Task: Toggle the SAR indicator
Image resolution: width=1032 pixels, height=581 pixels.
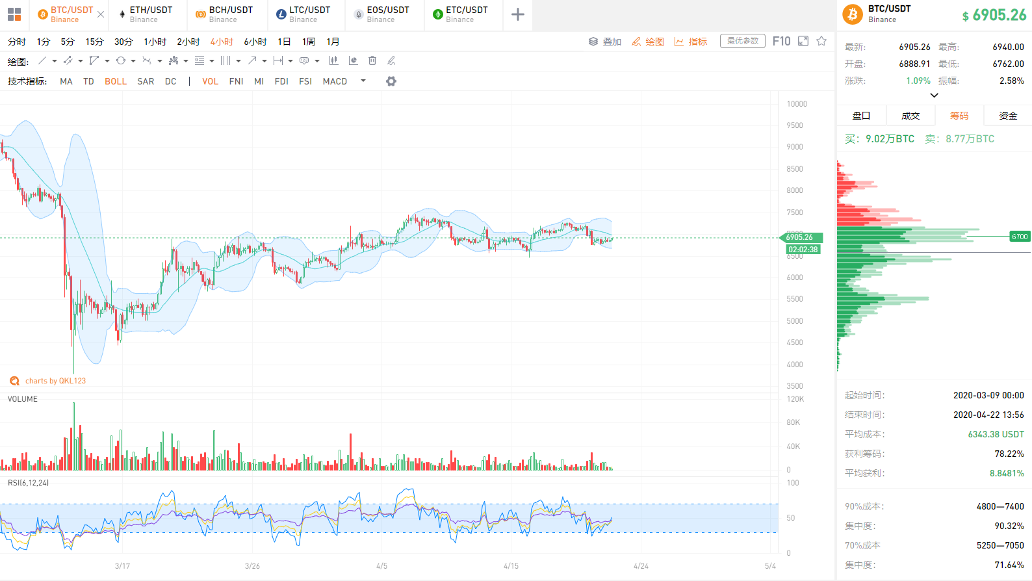Action: pyautogui.click(x=146, y=81)
